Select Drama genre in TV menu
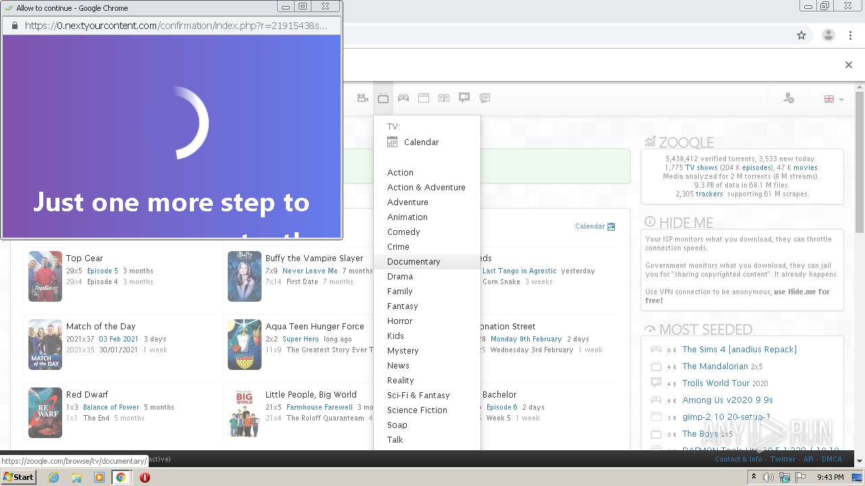 coord(400,277)
